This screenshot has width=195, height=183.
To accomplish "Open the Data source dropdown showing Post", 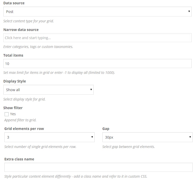I will click(97, 12).
